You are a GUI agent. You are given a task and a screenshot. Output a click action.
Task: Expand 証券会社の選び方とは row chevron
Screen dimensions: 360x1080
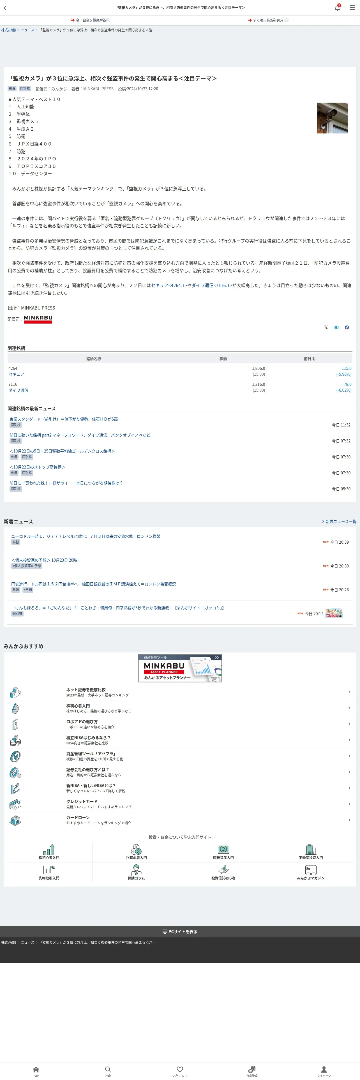click(350, 772)
